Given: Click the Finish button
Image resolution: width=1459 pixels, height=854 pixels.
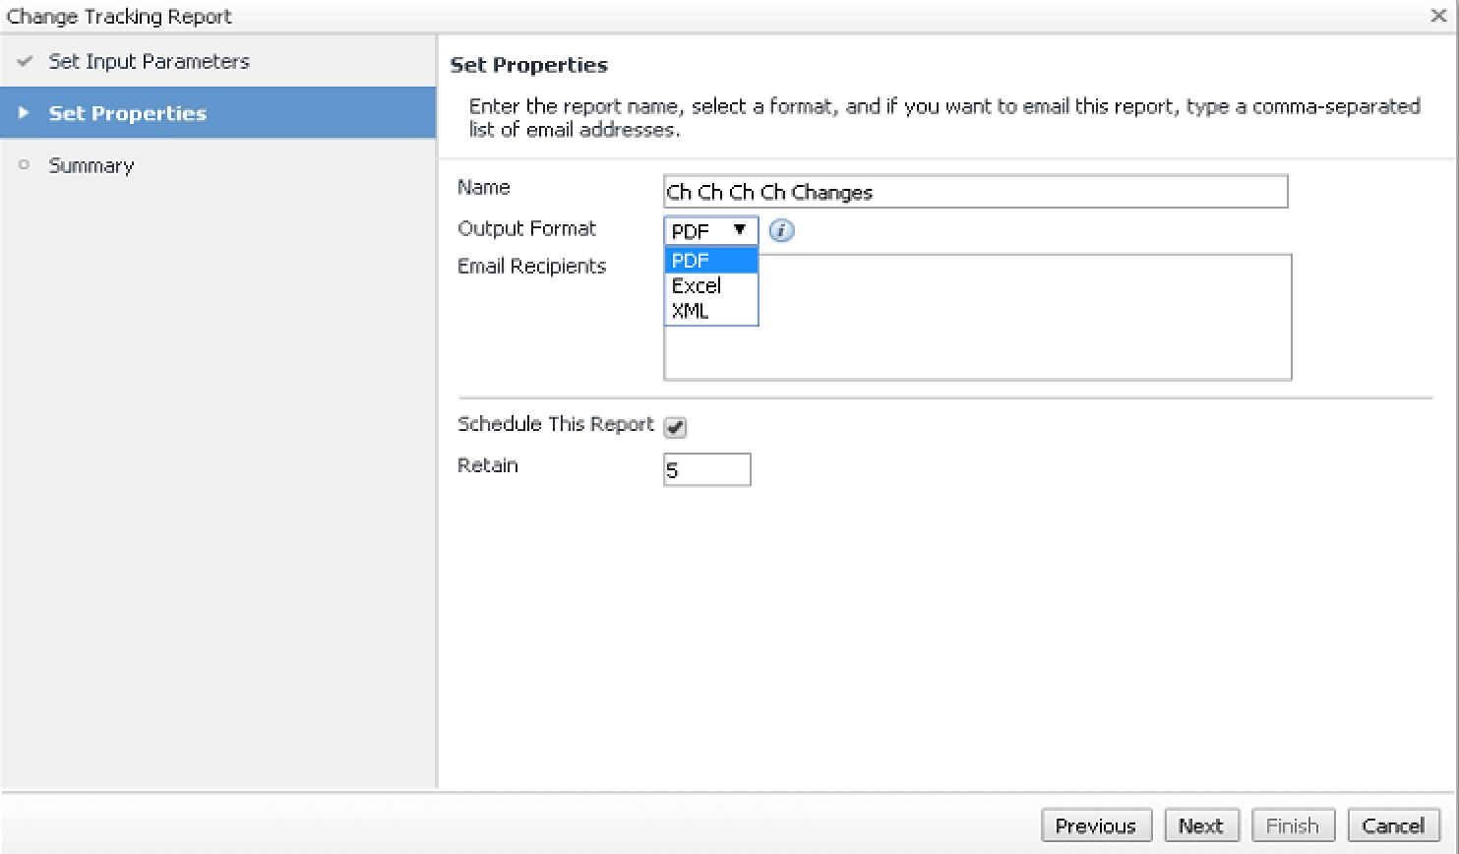Looking at the screenshot, I should pyautogui.click(x=1292, y=825).
